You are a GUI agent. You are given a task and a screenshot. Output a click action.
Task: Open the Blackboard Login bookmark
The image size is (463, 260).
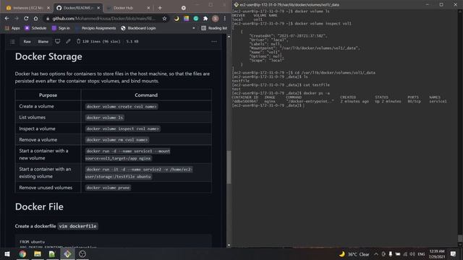pos(138,28)
